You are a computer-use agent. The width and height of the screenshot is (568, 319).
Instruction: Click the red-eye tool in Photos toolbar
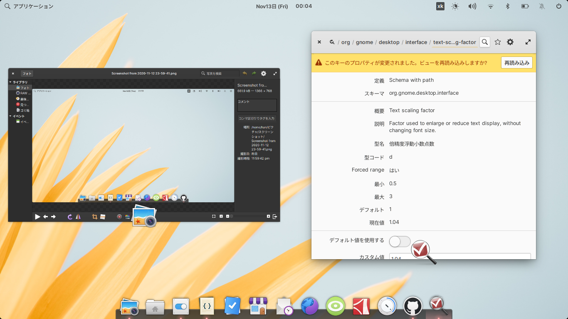(119, 216)
